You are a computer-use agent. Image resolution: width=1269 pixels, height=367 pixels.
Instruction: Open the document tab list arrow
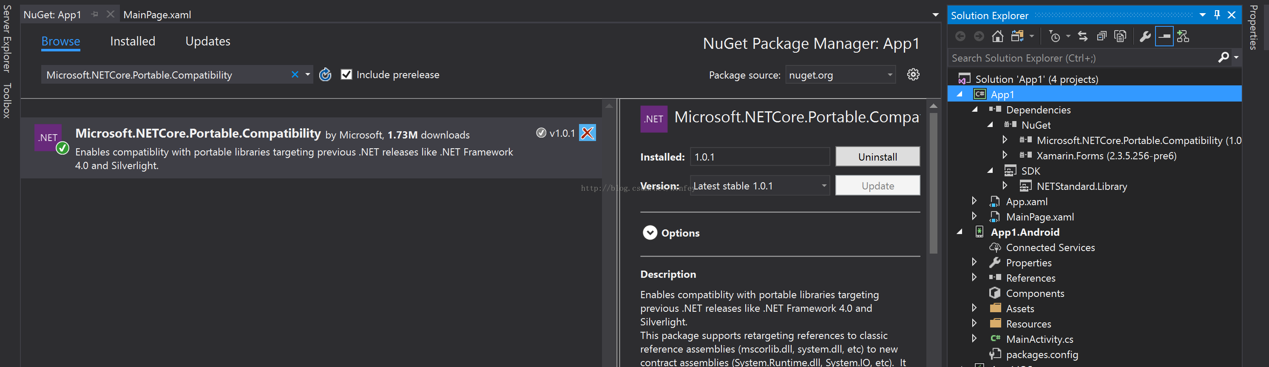tap(936, 15)
